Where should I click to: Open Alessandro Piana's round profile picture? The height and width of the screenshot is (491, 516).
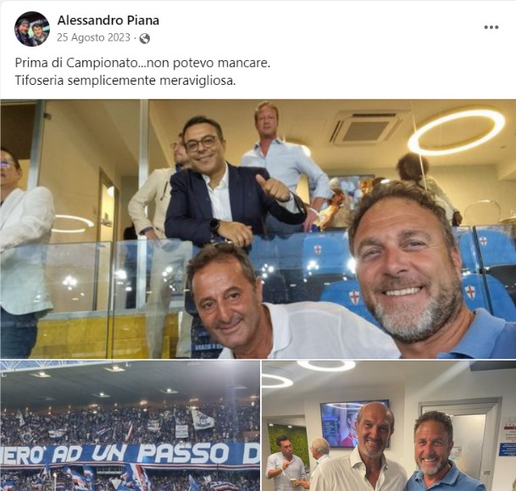tap(32, 29)
